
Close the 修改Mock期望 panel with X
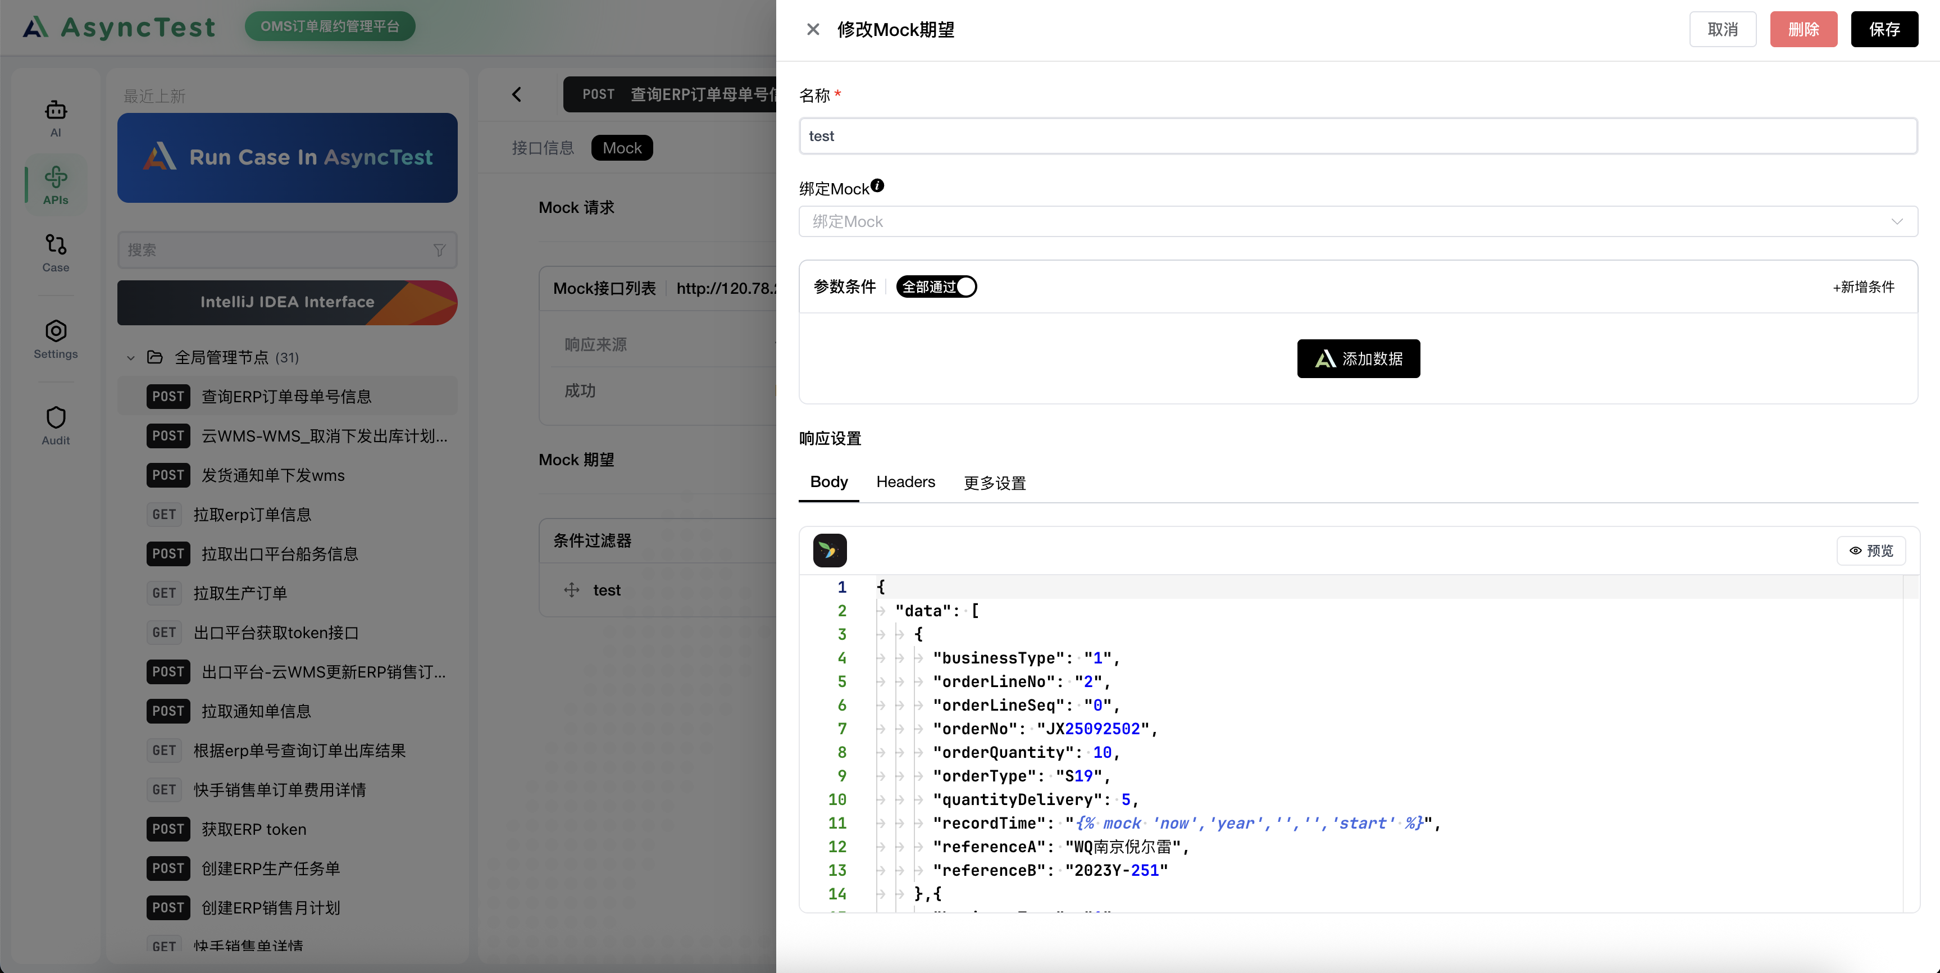coord(813,29)
